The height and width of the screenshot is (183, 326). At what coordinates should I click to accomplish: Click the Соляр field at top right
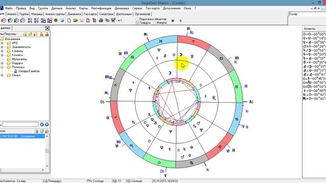307,14
